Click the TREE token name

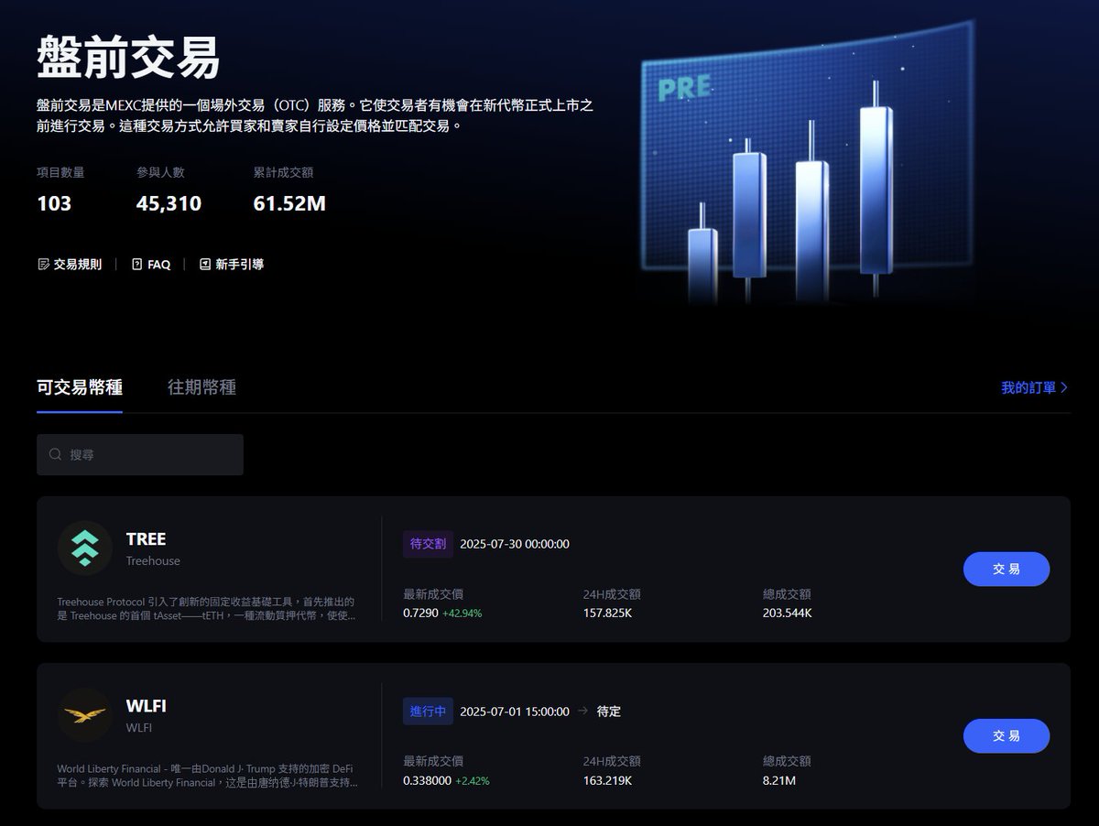[147, 539]
